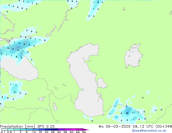Select the Caspian Sea on the map
Image resolution: width=172 pixels, height=133 pixels.
[x=85, y=80]
